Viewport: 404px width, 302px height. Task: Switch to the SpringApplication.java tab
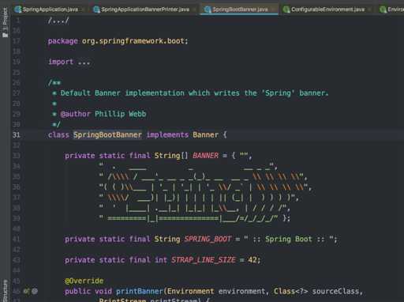coord(50,9)
